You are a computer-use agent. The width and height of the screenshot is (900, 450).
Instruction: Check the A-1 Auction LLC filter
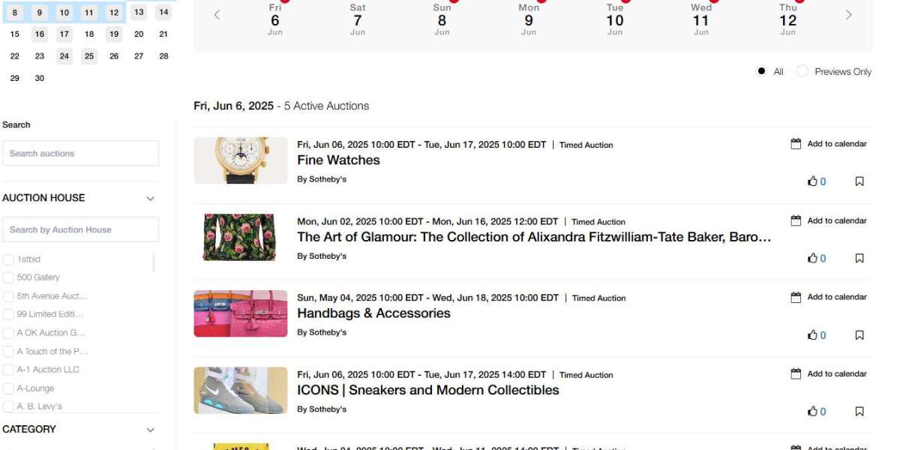pos(8,370)
